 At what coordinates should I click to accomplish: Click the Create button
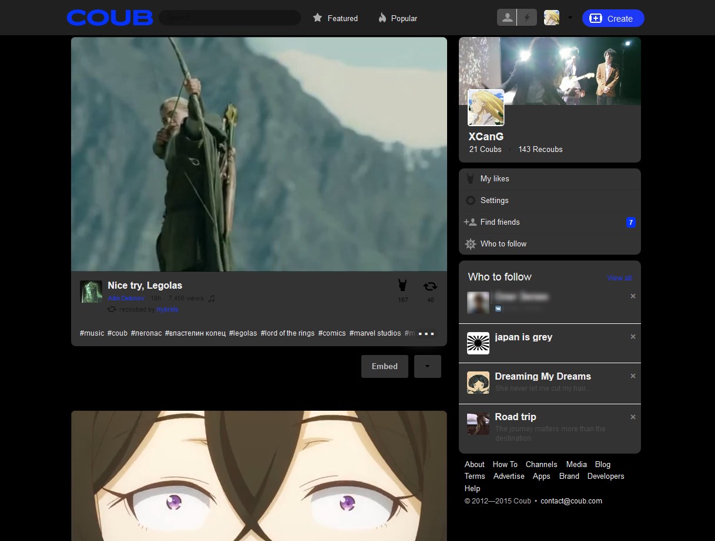(x=613, y=18)
